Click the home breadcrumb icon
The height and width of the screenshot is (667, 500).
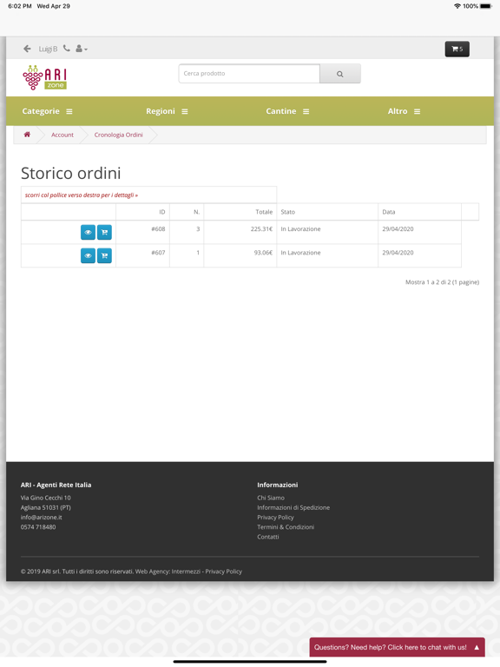[x=27, y=135]
